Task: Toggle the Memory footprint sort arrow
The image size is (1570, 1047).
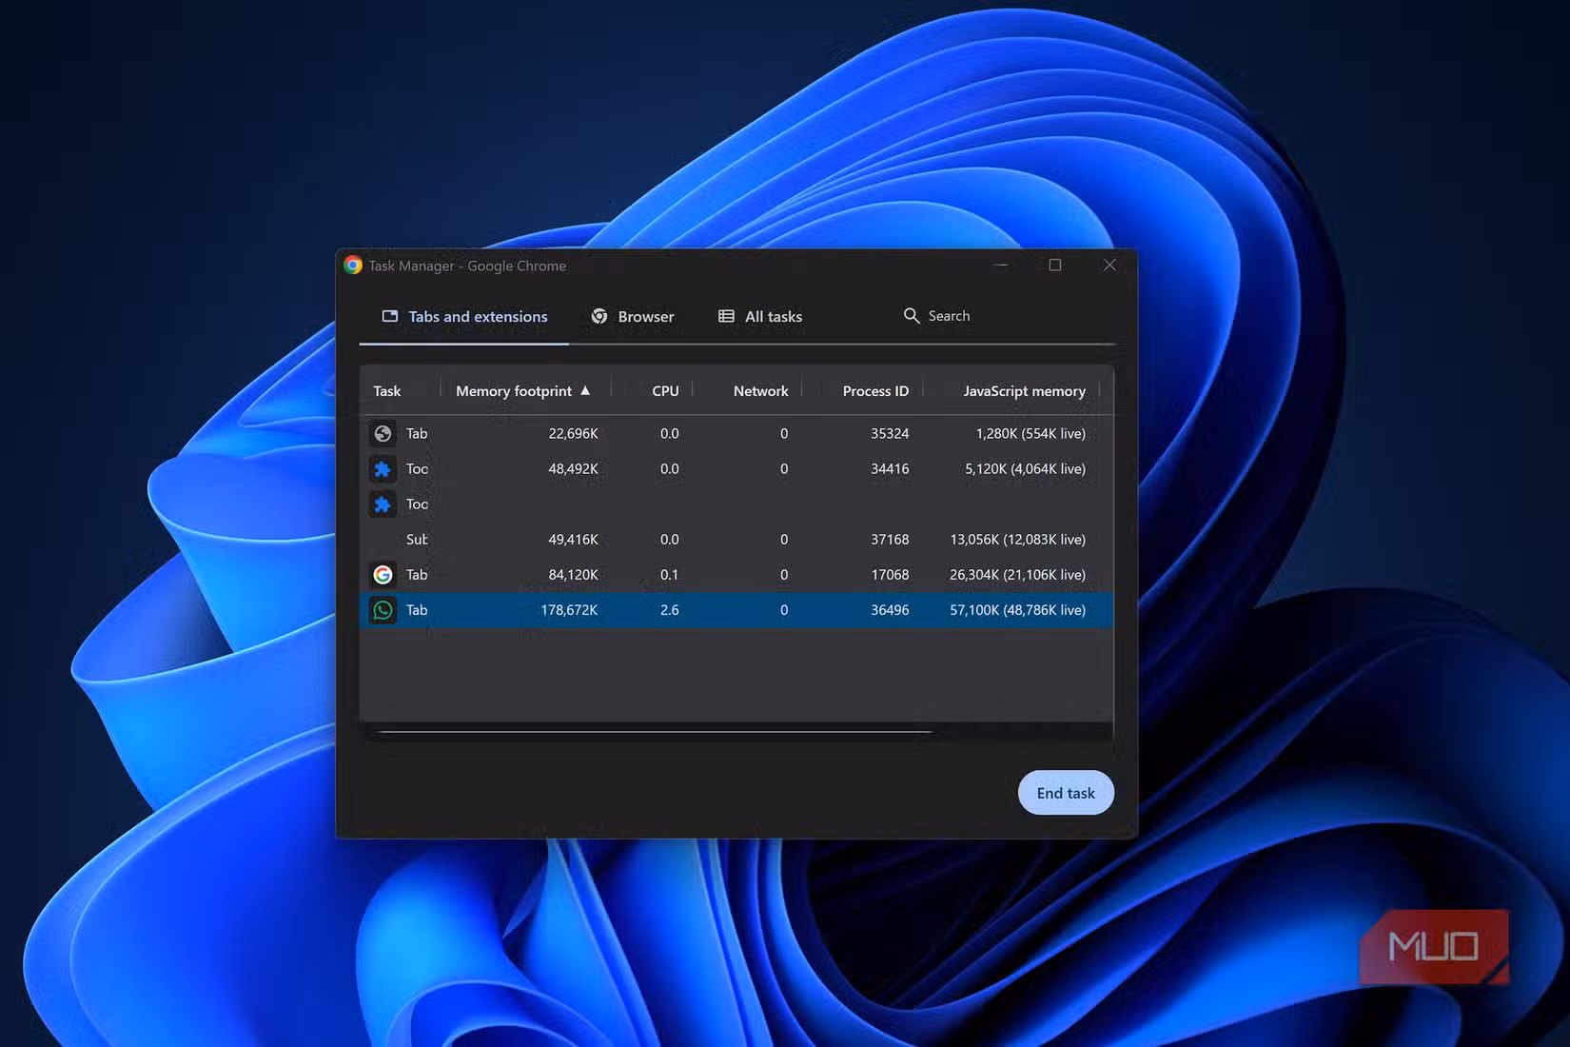Action: pos(585,390)
